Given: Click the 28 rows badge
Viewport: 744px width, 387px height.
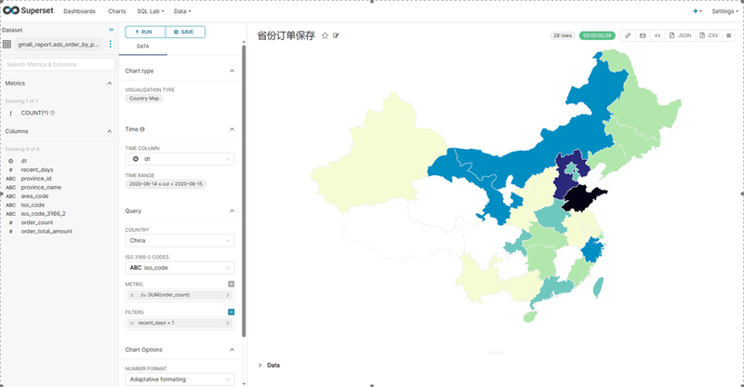Looking at the screenshot, I should click(563, 35).
